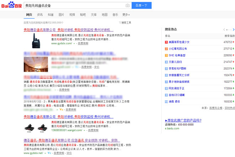The width and height of the screenshot is (235, 157).
Task: Open hot search 美国海军性侵少女
Action: [179, 42]
